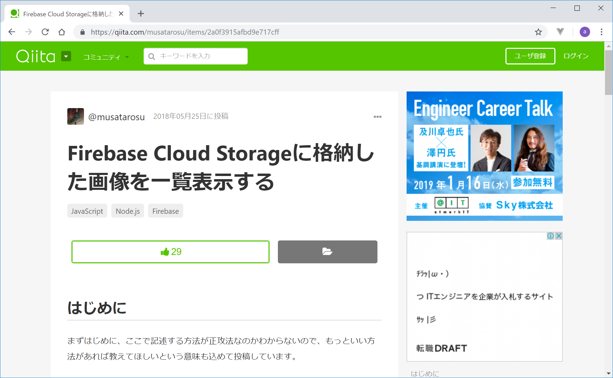The width and height of the screenshot is (613, 378).
Task: Click the Qiita logo
Action: (x=36, y=56)
